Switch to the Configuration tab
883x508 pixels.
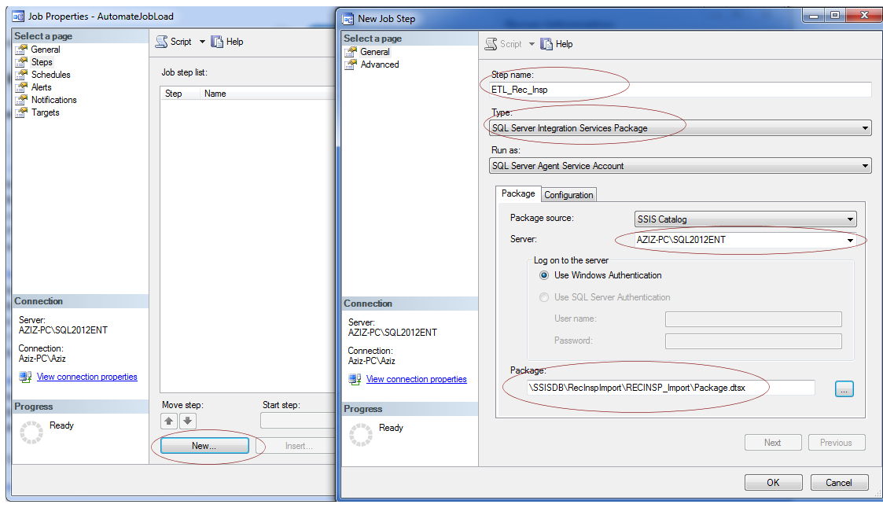[568, 194]
